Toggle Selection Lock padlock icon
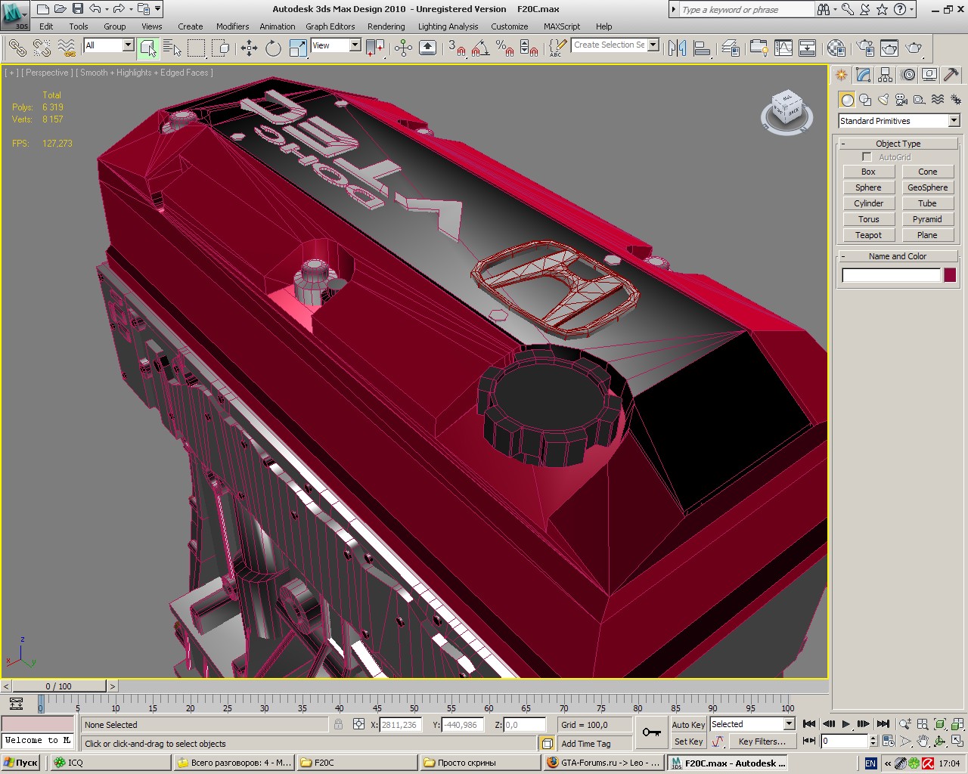Screen dimensions: 968x774 point(338,724)
